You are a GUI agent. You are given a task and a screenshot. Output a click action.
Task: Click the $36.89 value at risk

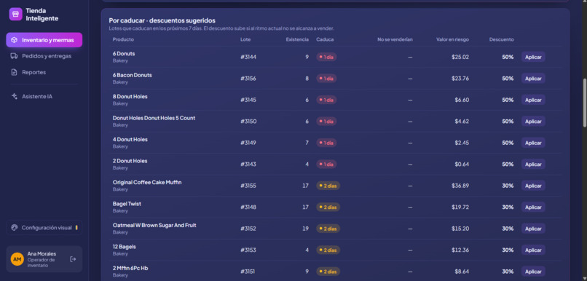460,186
